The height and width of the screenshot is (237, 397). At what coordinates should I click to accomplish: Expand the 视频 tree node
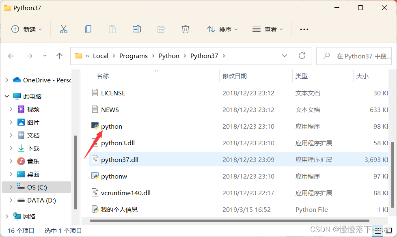[11, 109]
